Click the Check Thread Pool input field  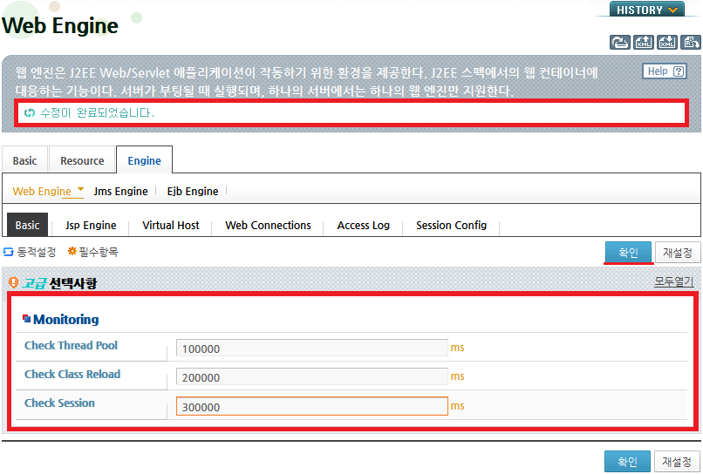pyautogui.click(x=312, y=349)
